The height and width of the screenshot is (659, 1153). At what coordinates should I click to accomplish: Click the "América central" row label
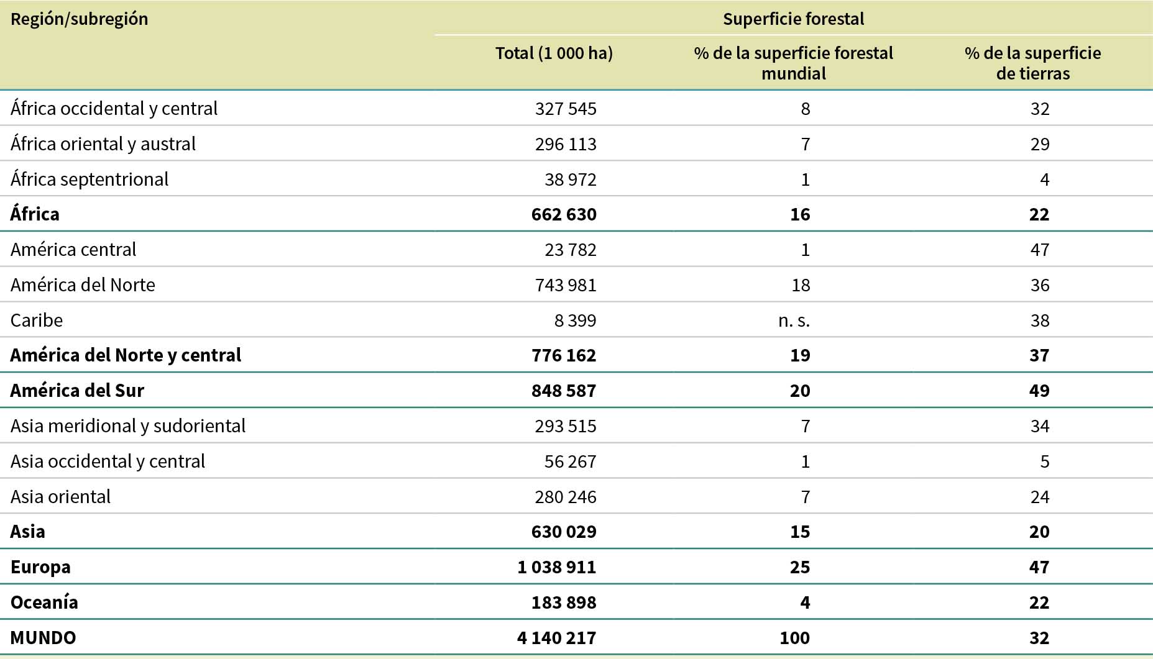73,250
